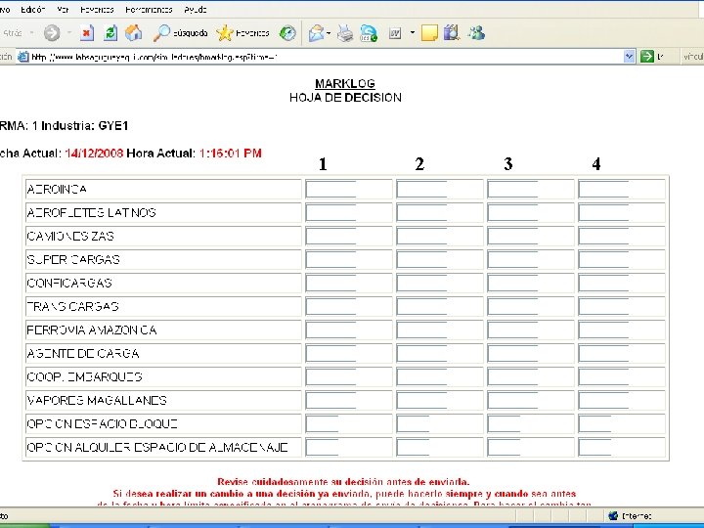Click the AEROFLETES LATINOS row label

91,212
